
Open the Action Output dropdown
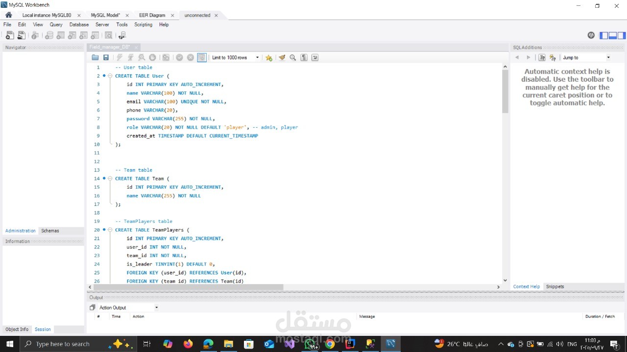click(128, 308)
